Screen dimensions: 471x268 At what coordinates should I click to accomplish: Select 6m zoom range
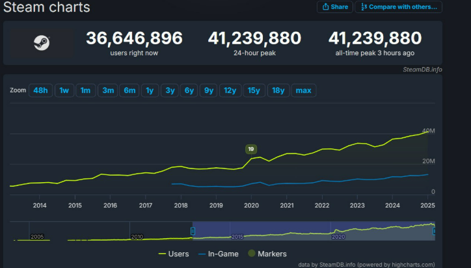point(129,90)
